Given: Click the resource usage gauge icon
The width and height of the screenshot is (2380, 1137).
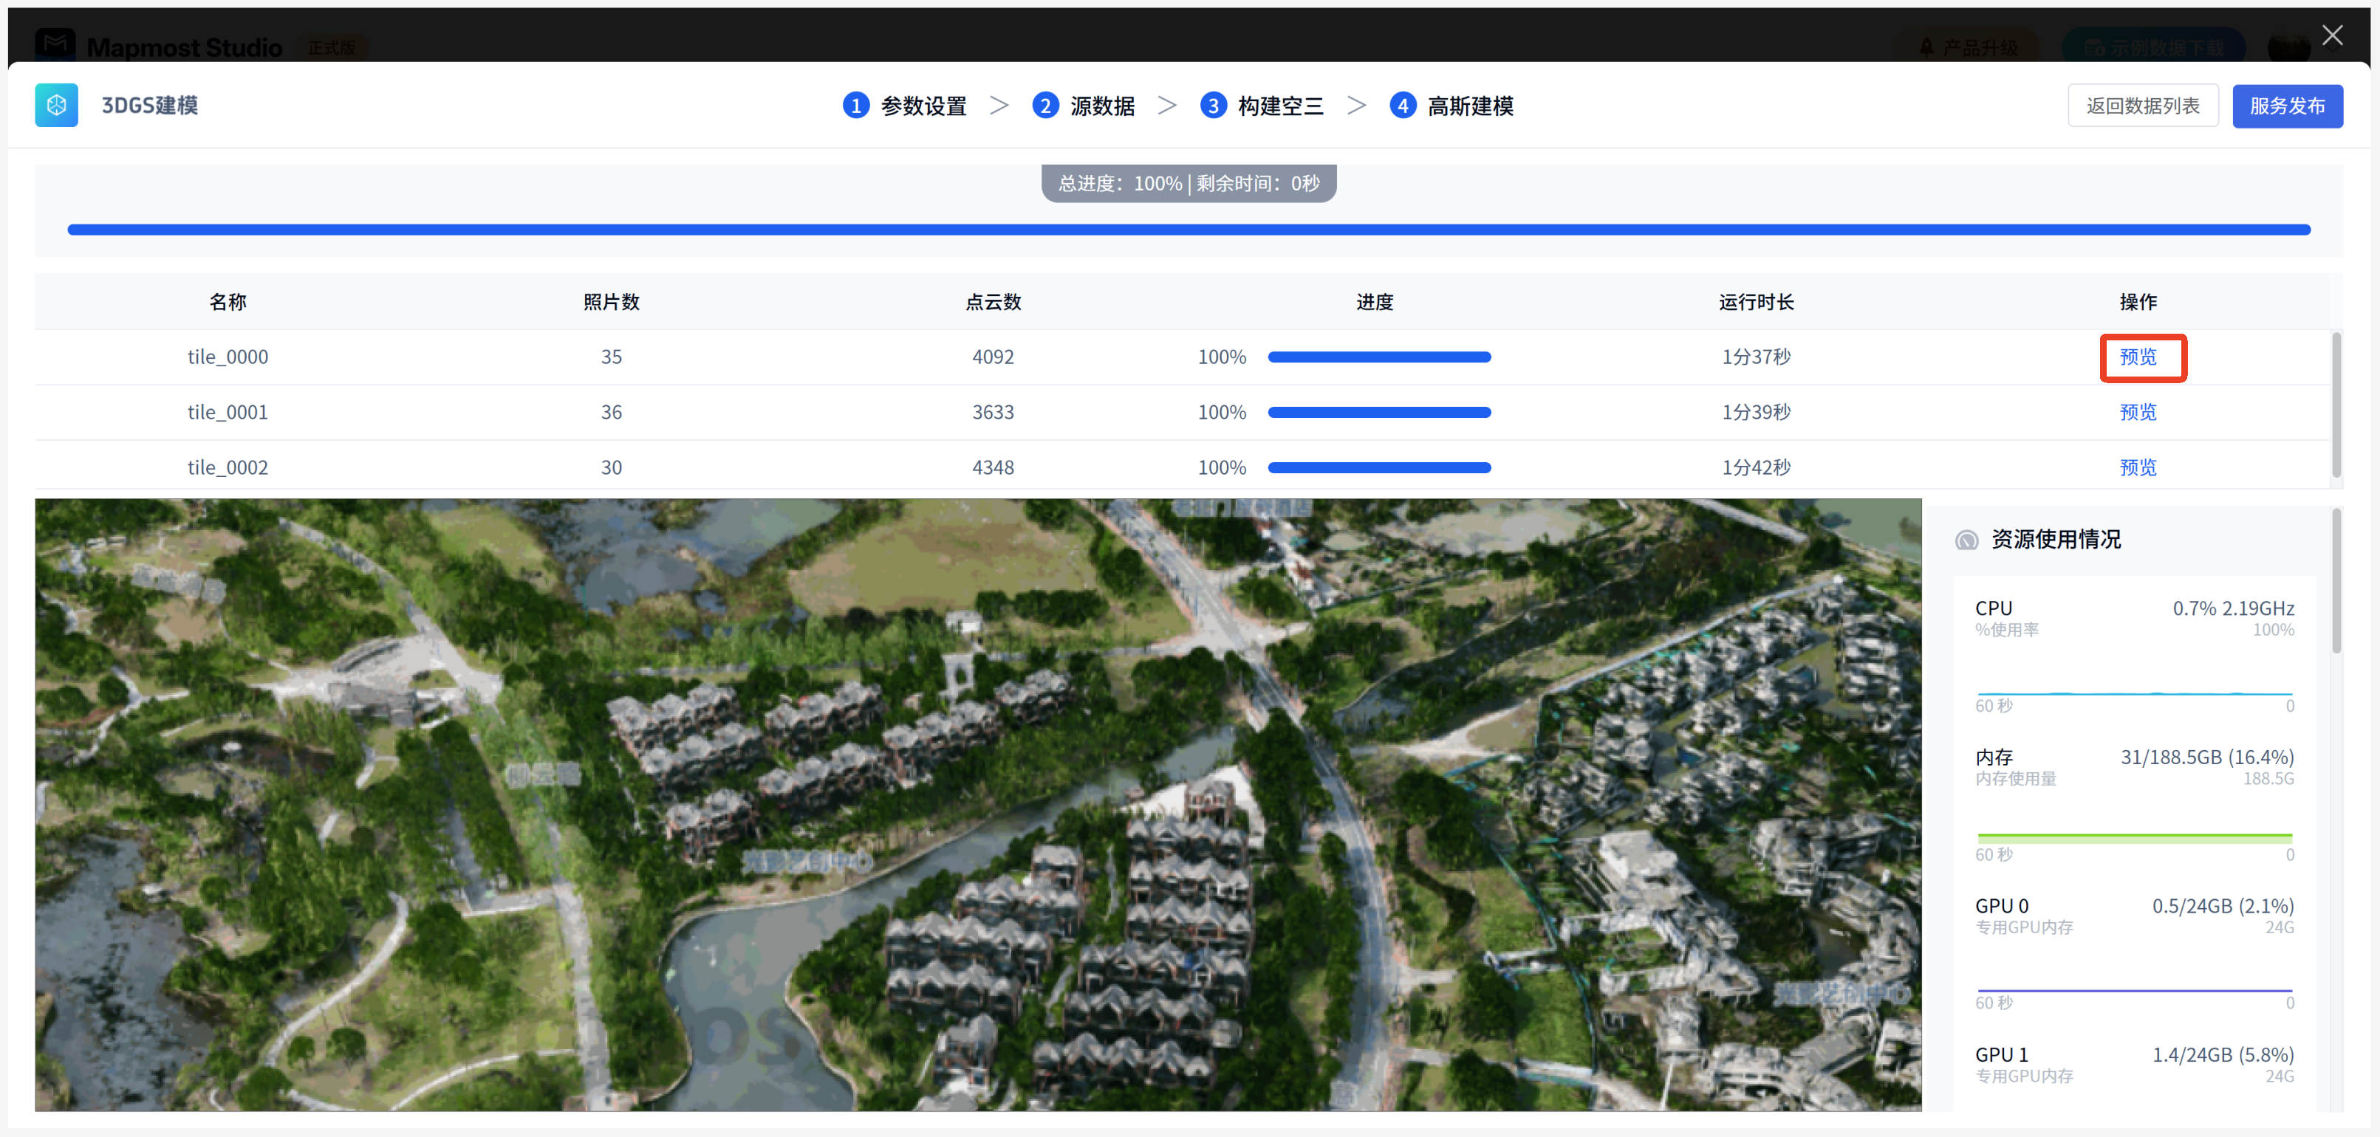Looking at the screenshot, I should [1966, 540].
